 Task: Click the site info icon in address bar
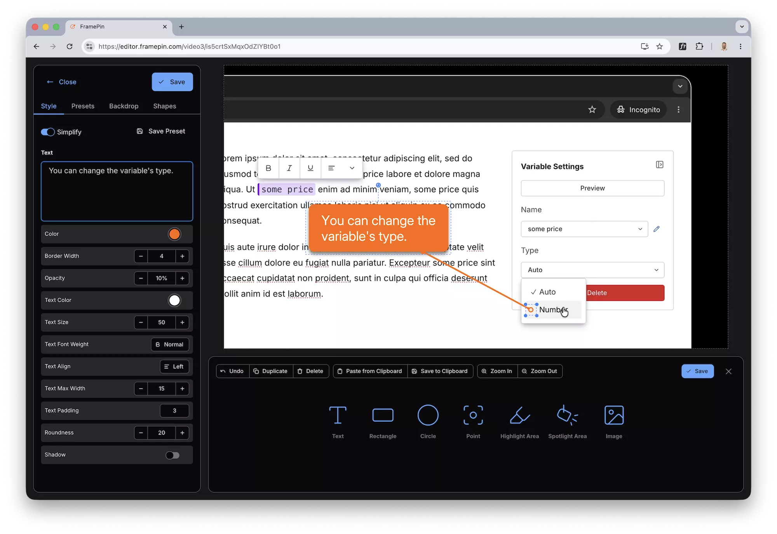(89, 47)
